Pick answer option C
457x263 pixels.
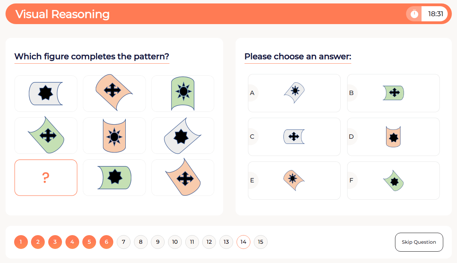(x=294, y=137)
